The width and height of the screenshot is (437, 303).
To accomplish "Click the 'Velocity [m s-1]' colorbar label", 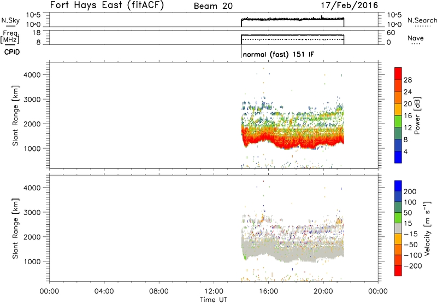I will 427,228.
